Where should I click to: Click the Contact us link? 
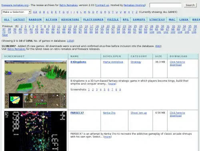[102, 5]
